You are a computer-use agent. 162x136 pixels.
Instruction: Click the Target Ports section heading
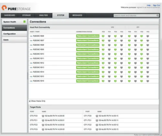point(35,107)
